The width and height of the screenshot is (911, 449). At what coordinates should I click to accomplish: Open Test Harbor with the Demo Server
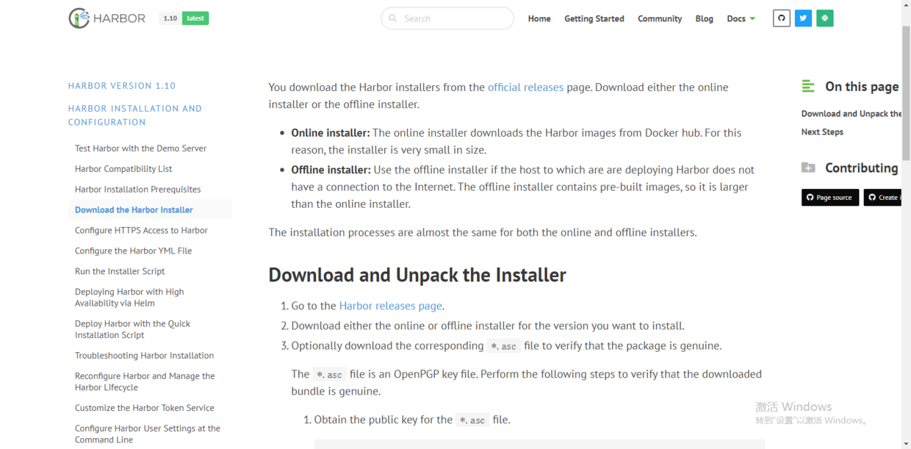coord(140,148)
